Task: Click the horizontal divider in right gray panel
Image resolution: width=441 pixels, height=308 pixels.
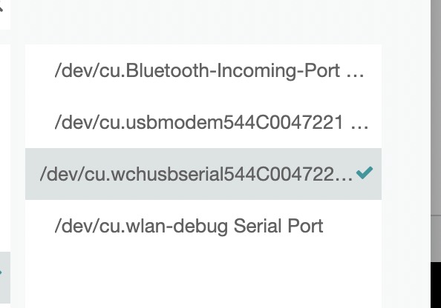Action: click(436, 215)
